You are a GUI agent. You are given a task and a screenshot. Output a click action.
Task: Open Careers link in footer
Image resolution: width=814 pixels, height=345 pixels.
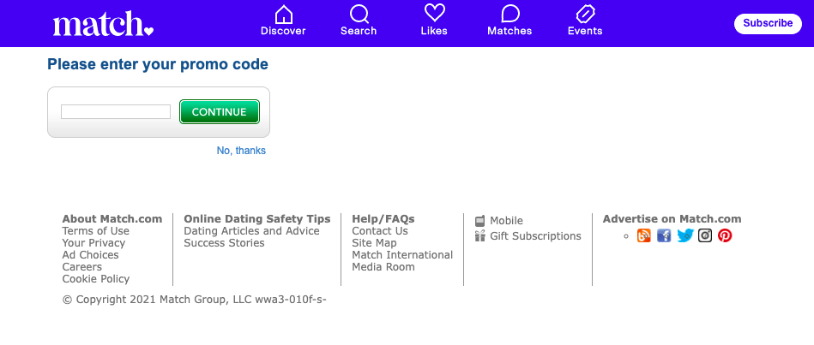coord(82,267)
